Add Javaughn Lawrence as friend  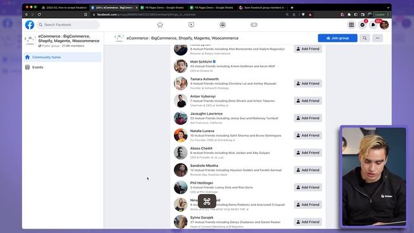click(x=308, y=118)
